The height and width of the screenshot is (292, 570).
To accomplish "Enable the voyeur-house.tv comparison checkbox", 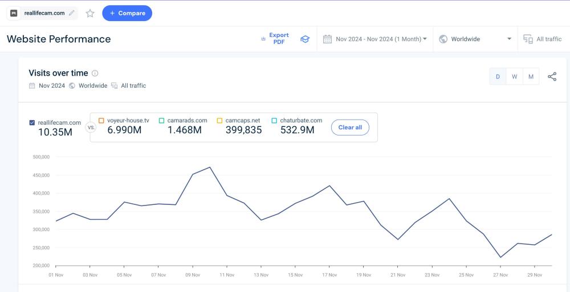I will (101, 121).
